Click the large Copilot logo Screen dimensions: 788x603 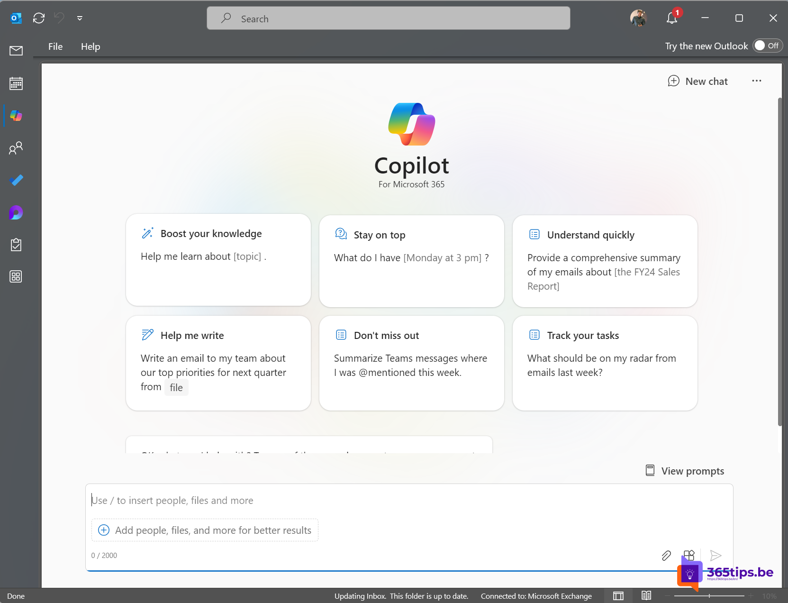(x=412, y=124)
